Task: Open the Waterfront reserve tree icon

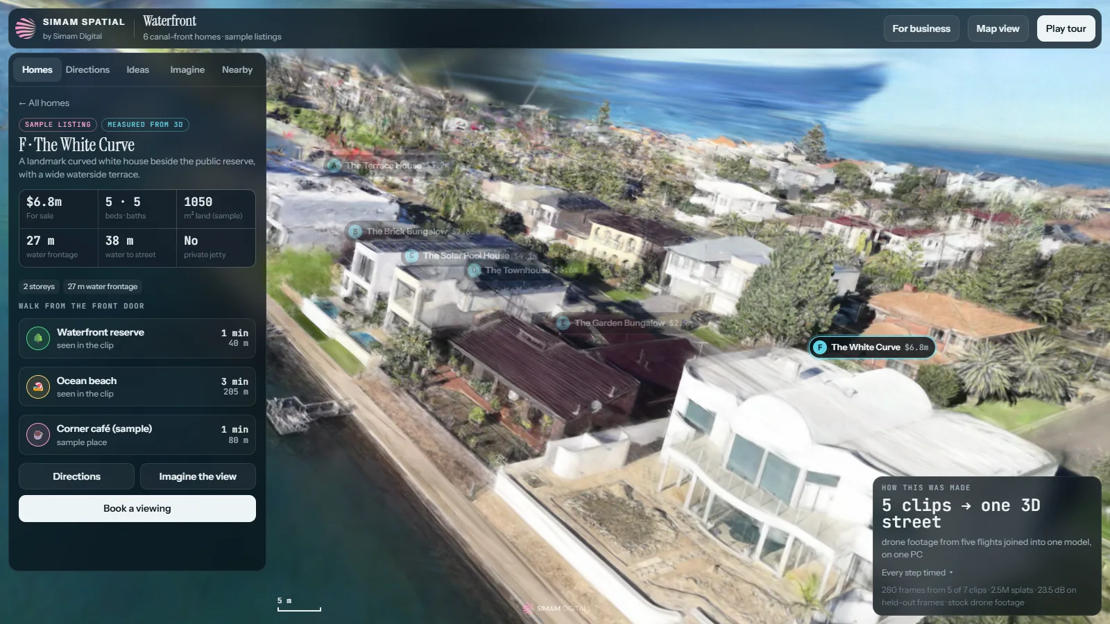Action: coord(38,338)
